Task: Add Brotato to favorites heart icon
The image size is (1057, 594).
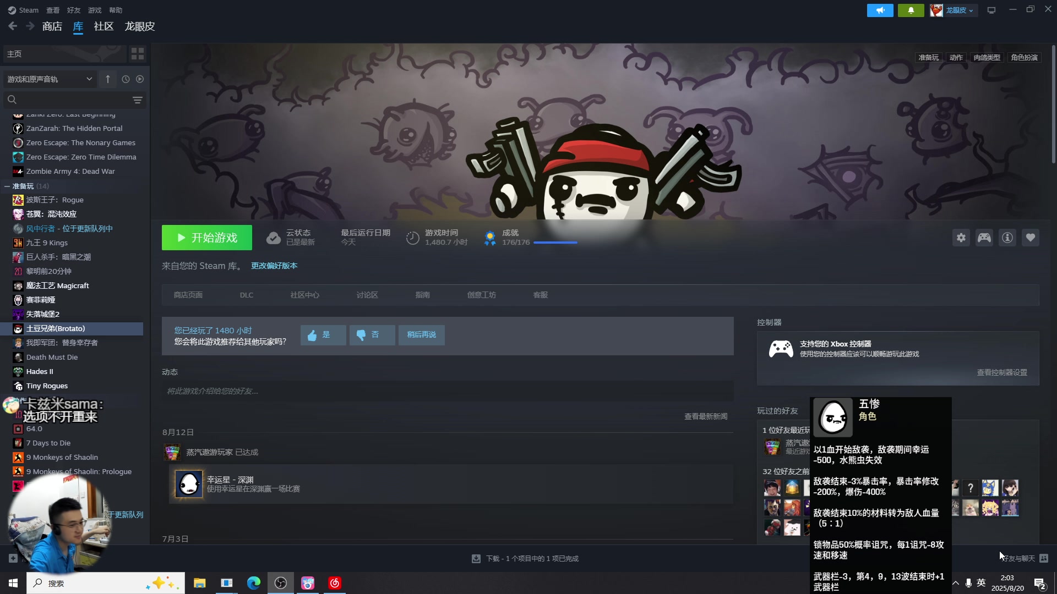Action: point(1031,238)
